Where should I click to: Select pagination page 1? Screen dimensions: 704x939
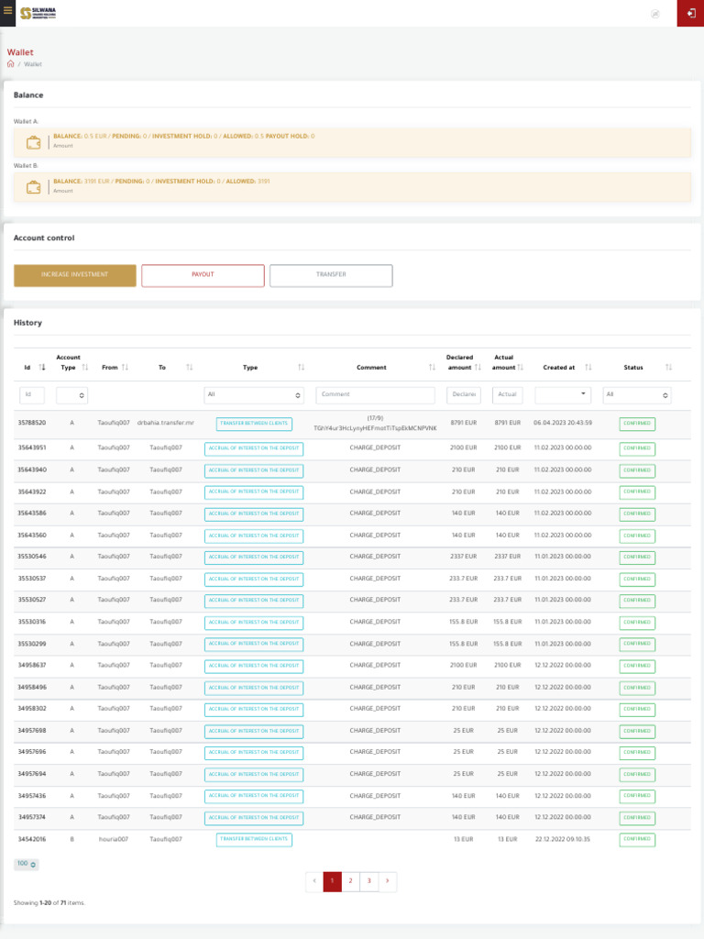(332, 881)
